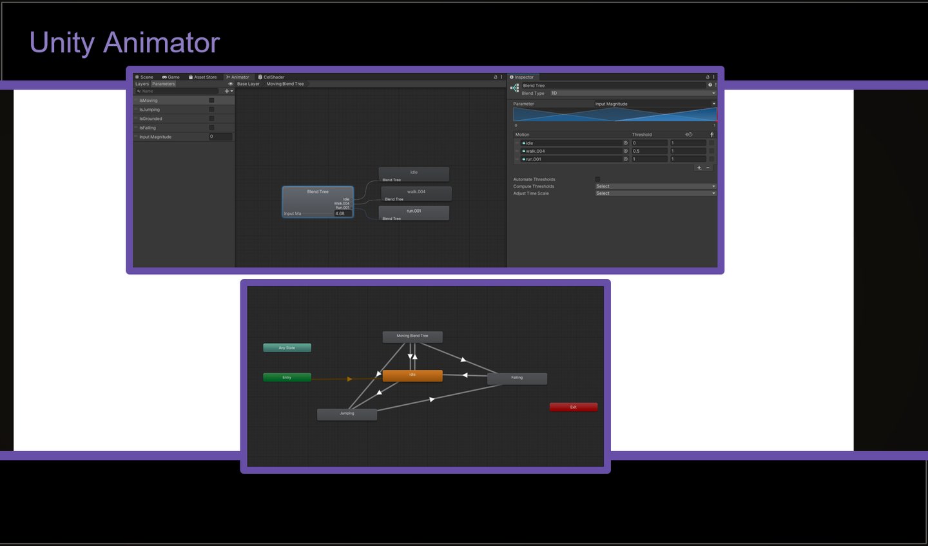Image resolution: width=928 pixels, height=546 pixels.
Task: Open the Blend Type 1D dropdown
Action: click(x=633, y=93)
